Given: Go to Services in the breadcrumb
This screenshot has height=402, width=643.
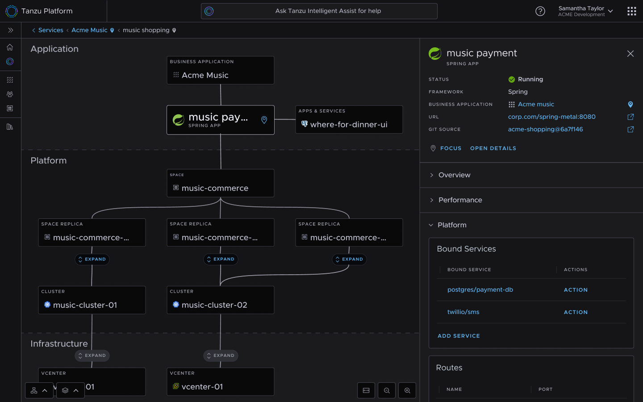Looking at the screenshot, I should click(51, 30).
